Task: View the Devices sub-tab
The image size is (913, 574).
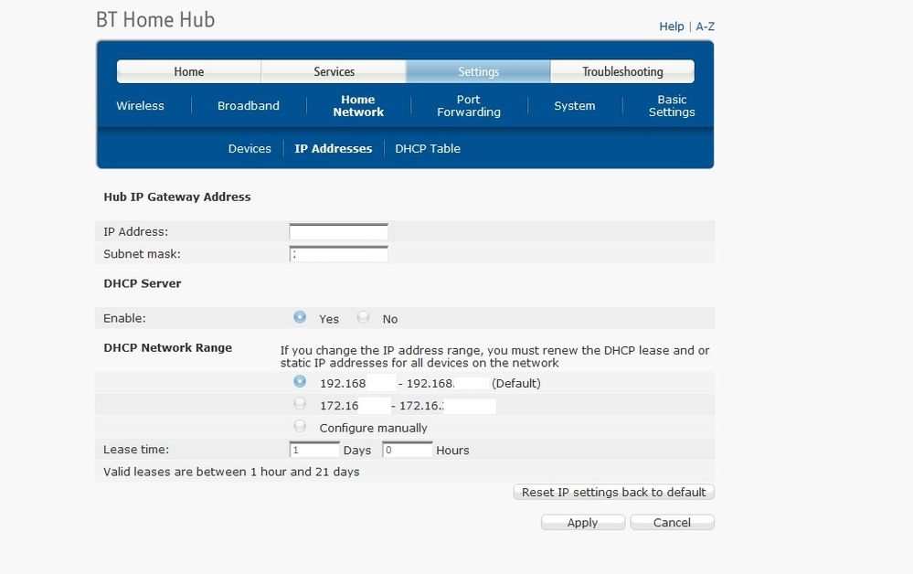Action: (x=249, y=149)
